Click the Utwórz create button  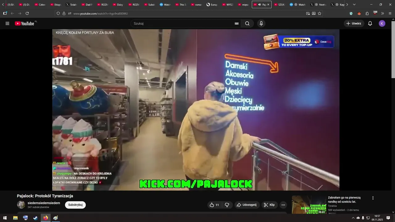point(354,23)
